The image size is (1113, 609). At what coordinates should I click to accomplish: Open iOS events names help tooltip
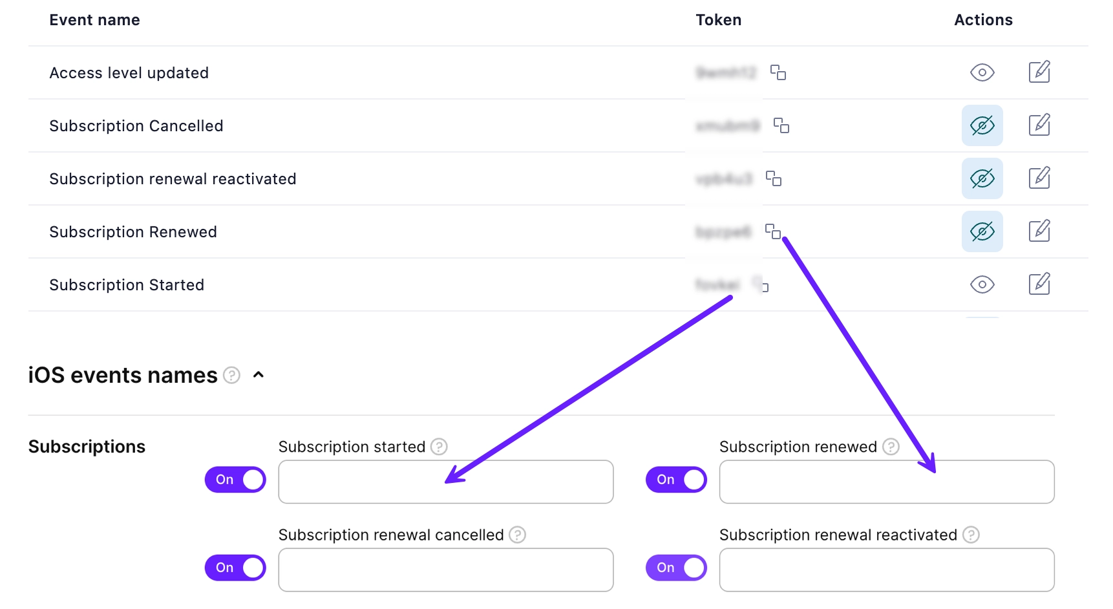click(231, 375)
